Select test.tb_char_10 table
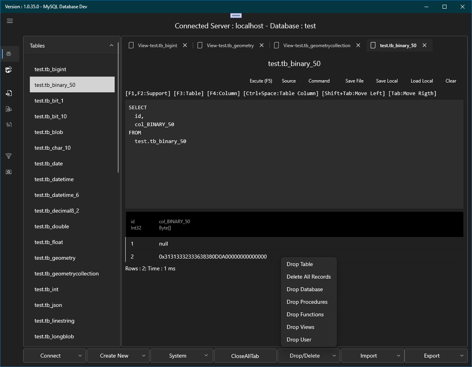Viewport: 472px width, 367px height. pos(72,148)
